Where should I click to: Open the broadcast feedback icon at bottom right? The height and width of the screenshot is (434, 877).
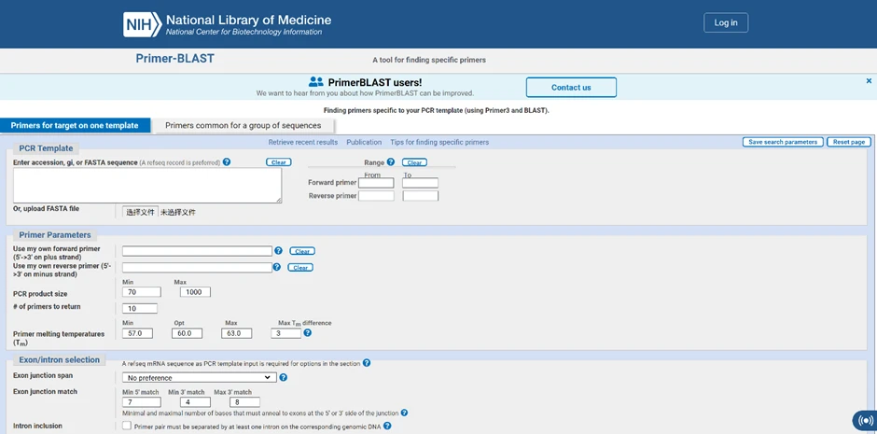coord(865,420)
